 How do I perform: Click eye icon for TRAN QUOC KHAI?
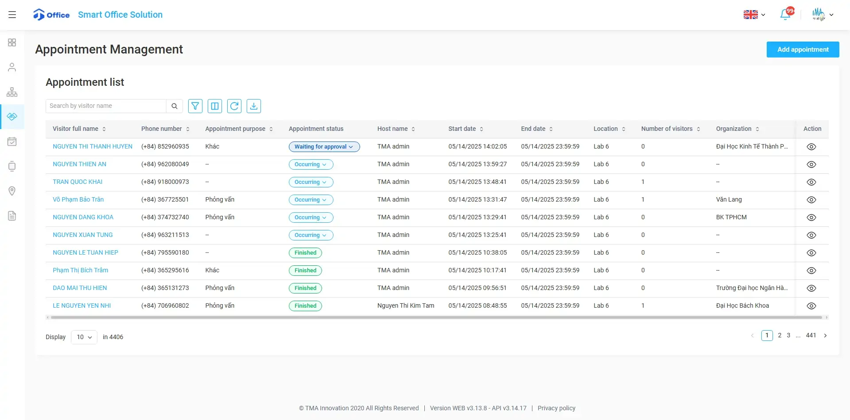pyautogui.click(x=811, y=182)
